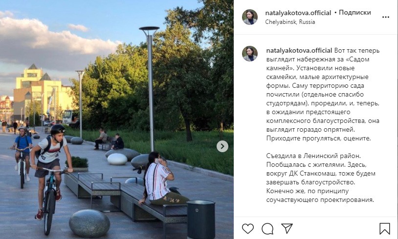Save post with the bookmark icon
Image resolution: width=398 pixels, height=239 pixels.
tap(384, 229)
